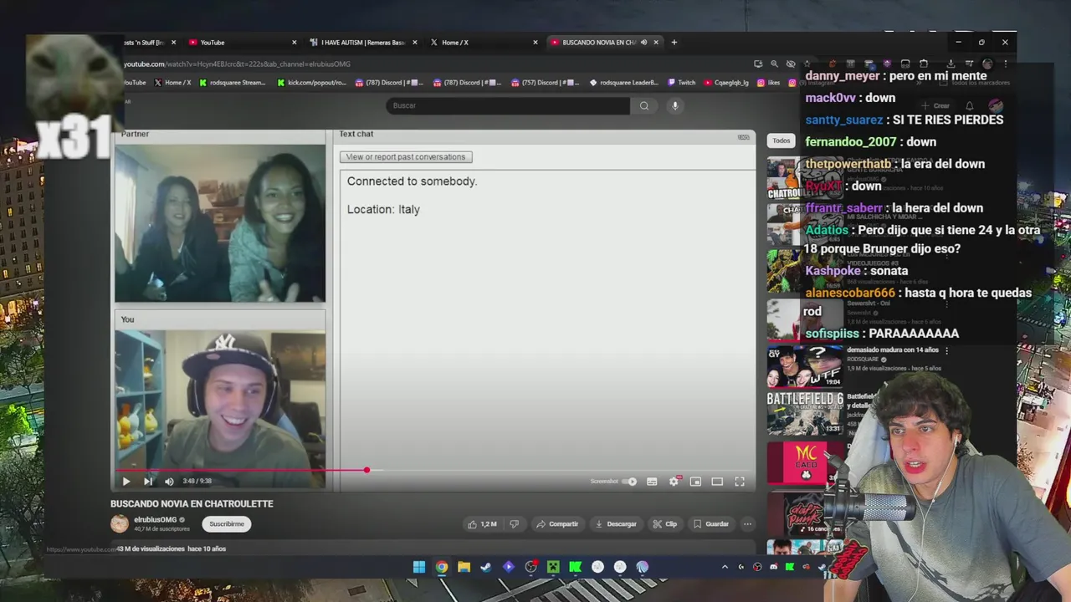
Task: Open the purple play app on the taskbar
Action: pos(508,567)
